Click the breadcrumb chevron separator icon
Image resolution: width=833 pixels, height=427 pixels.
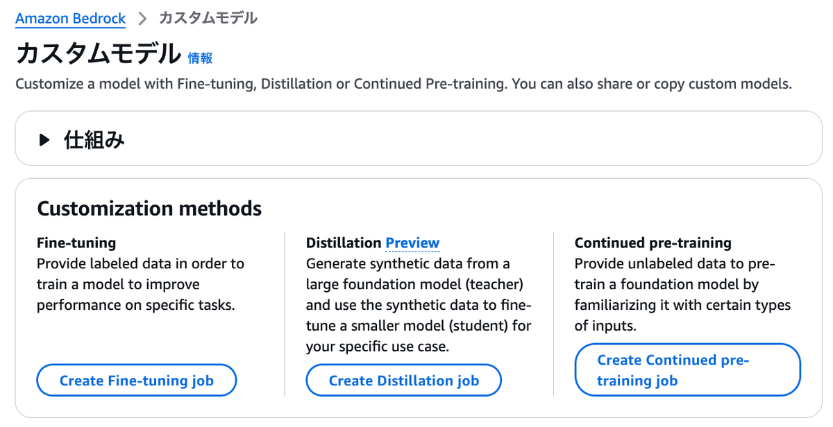(x=142, y=19)
